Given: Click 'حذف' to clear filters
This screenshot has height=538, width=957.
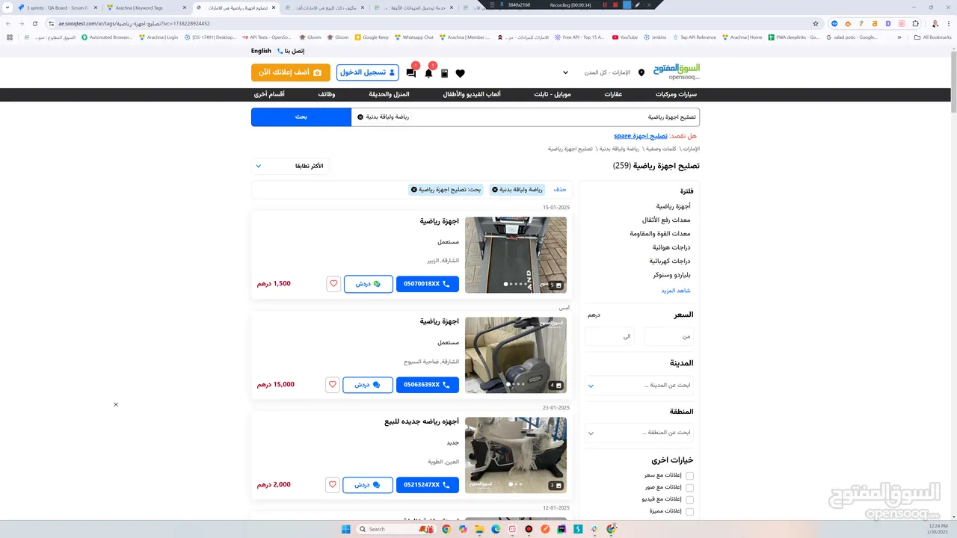Looking at the screenshot, I should [560, 190].
